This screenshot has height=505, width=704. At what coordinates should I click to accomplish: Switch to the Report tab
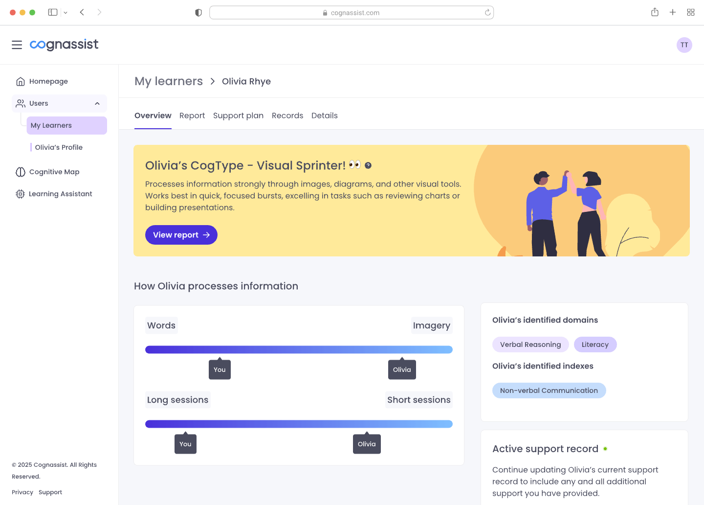click(192, 115)
